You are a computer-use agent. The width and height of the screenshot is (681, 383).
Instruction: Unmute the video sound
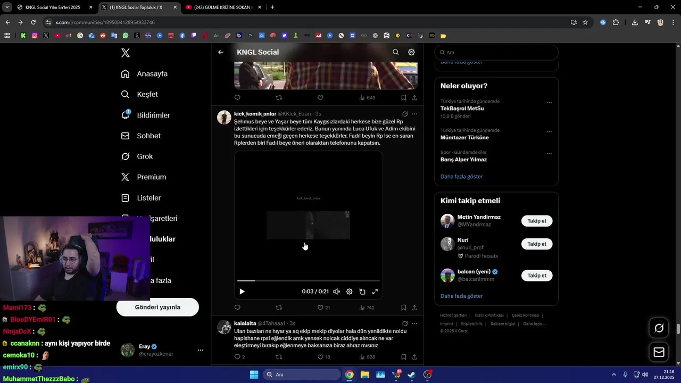pyautogui.click(x=336, y=292)
